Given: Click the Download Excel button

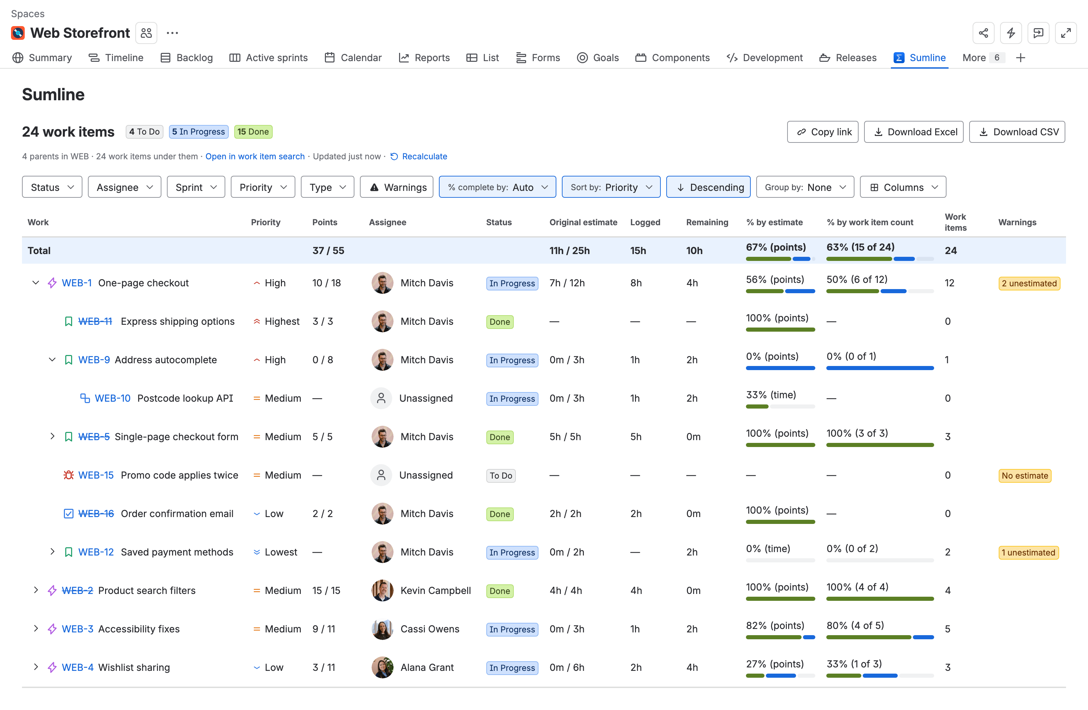Looking at the screenshot, I should pyautogui.click(x=914, y=131).
